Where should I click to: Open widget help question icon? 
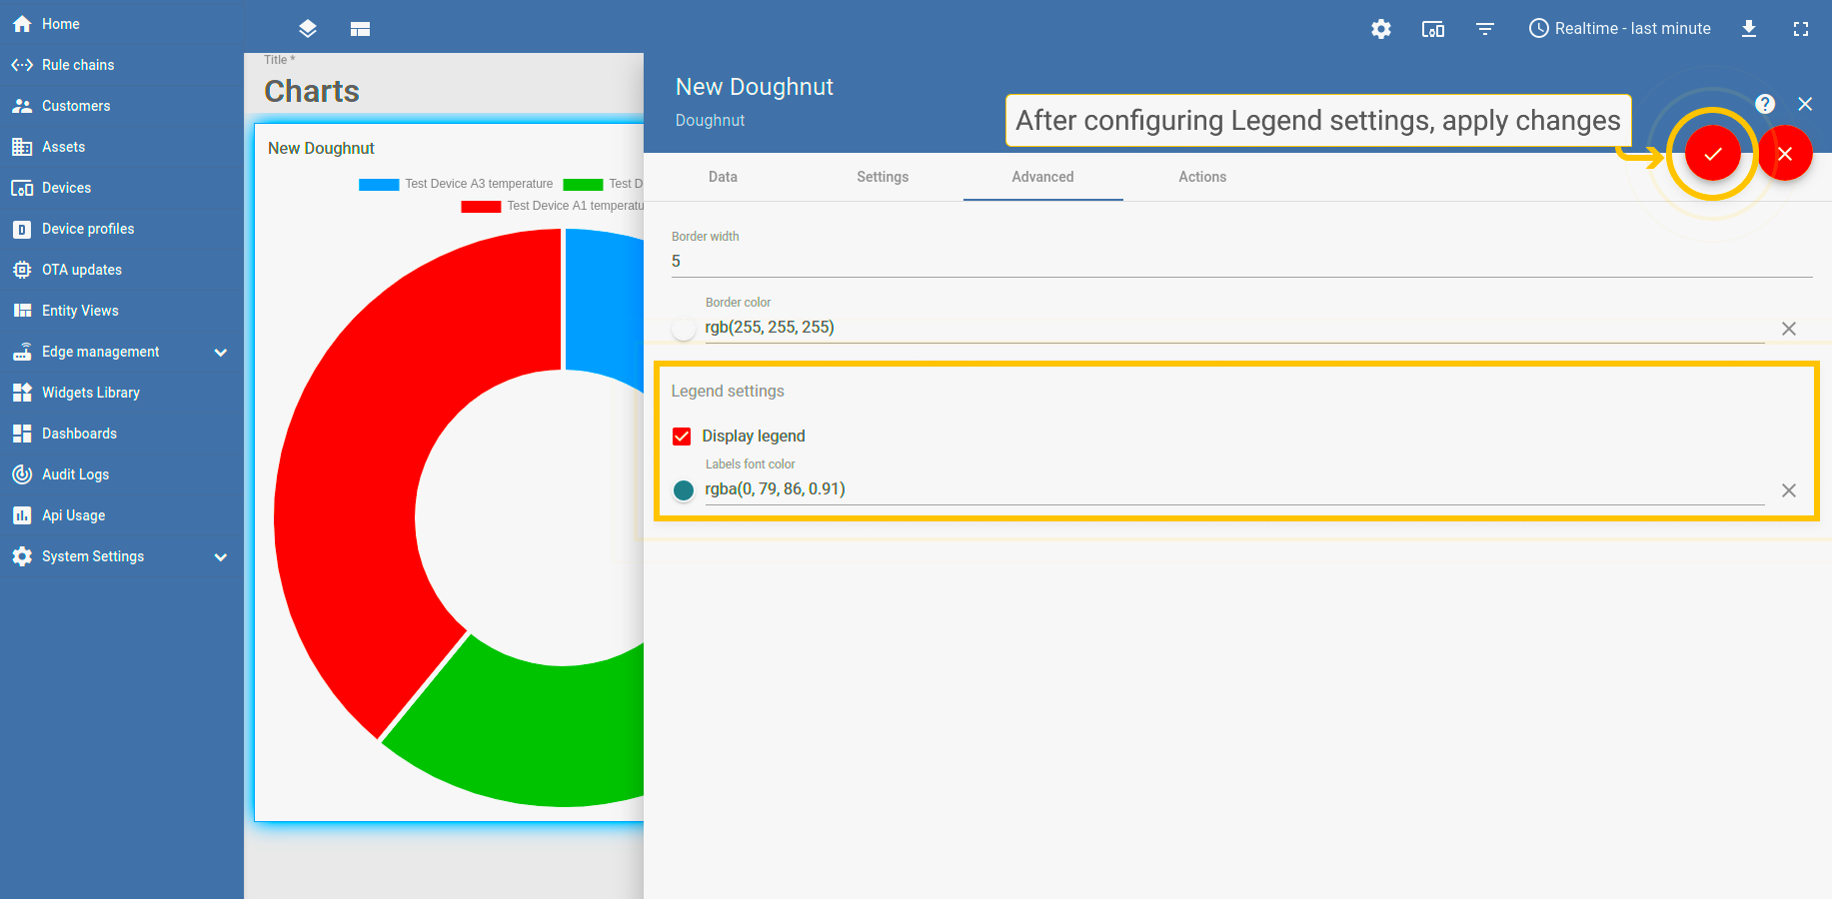tap(1765, 104)
